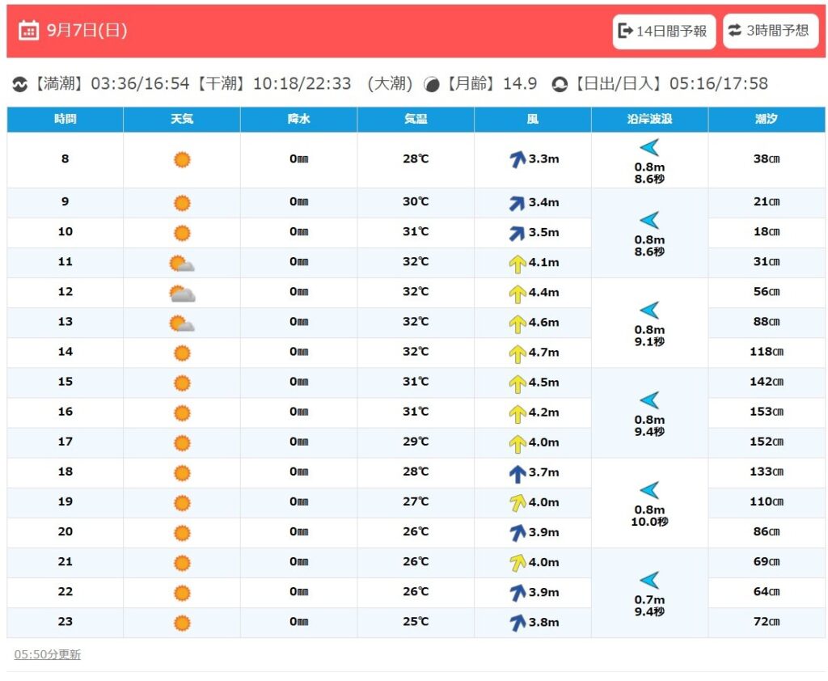Select the 時間 column header
This screenshot has height=681, width=828.
click(x=65, y=119)
